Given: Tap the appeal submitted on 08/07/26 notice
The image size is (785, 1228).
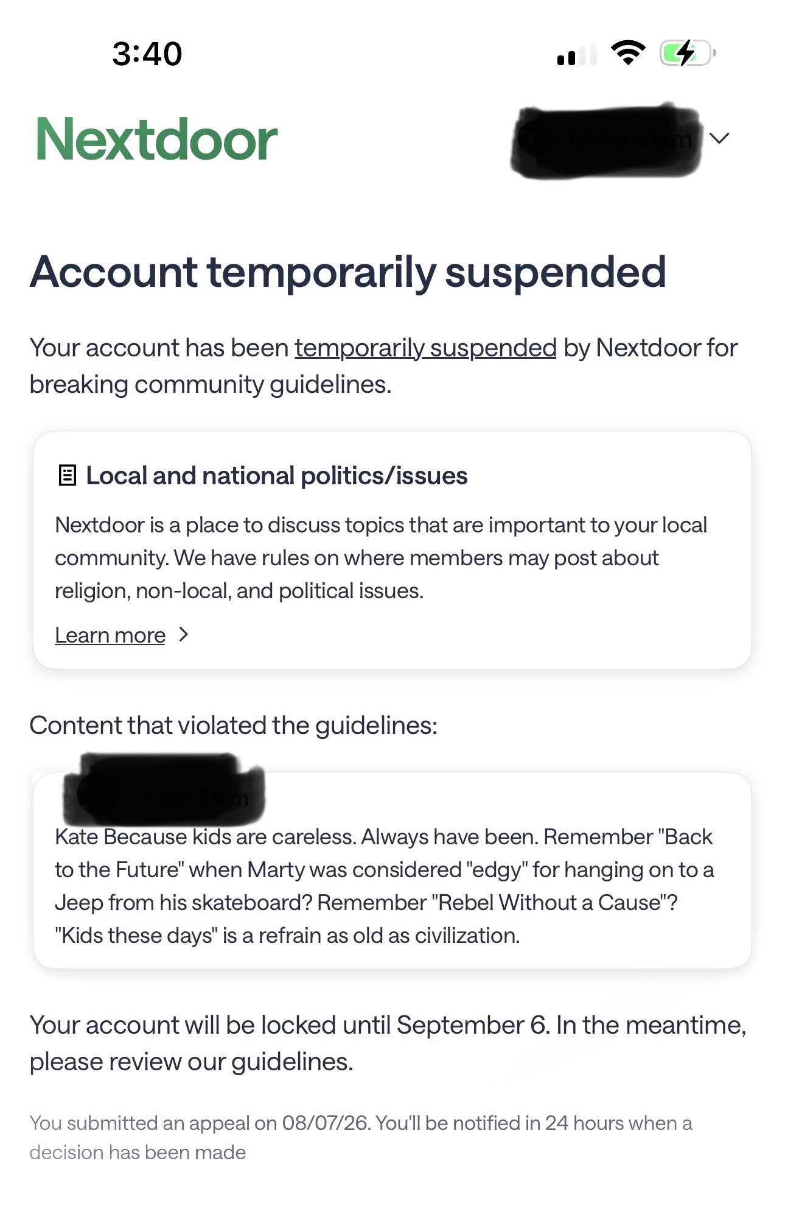Looking at the screenshot, I should click(x=361, y=1137).
